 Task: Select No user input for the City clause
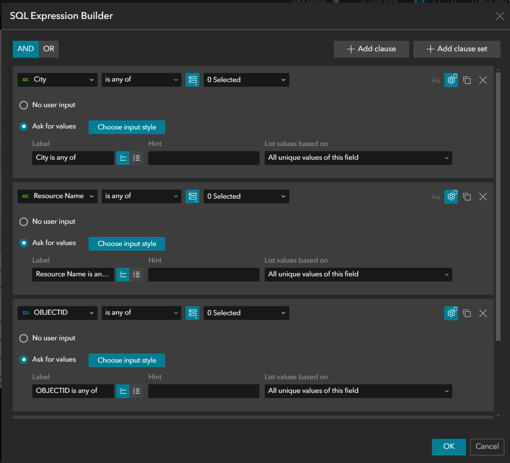click(23, 105)
